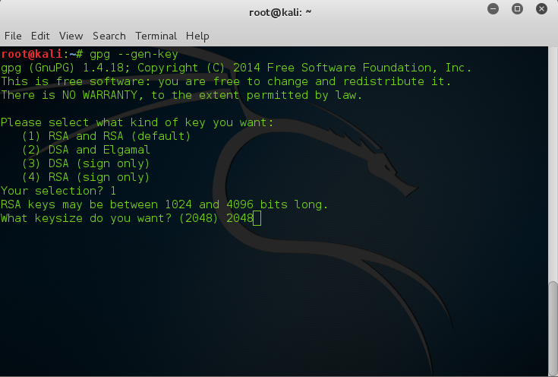The image size is (558, 377).
Task: Open the File menu
Action: click(14, 36)
